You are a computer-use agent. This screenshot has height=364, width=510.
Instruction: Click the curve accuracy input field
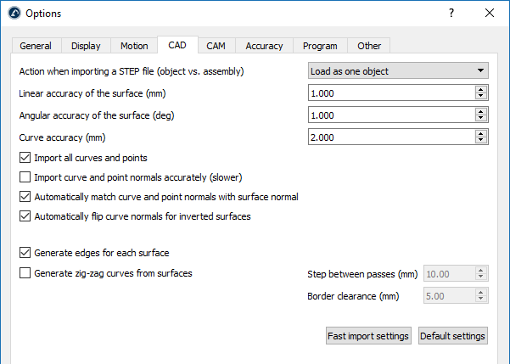tap(390, 137)
